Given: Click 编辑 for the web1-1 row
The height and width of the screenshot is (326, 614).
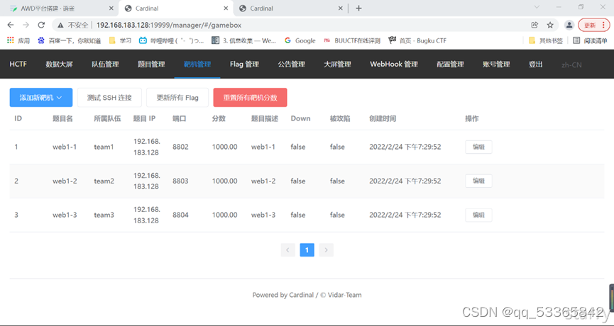Looking at the screenshot, I should point(478,147).
